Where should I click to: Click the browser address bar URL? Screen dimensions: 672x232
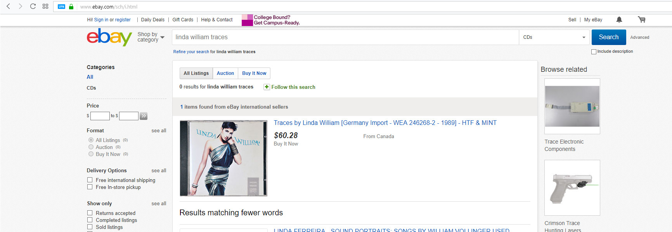(x=109, y=7)
